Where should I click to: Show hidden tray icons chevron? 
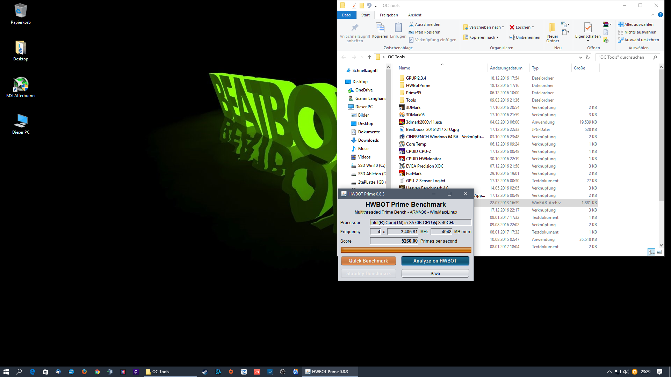609,372
